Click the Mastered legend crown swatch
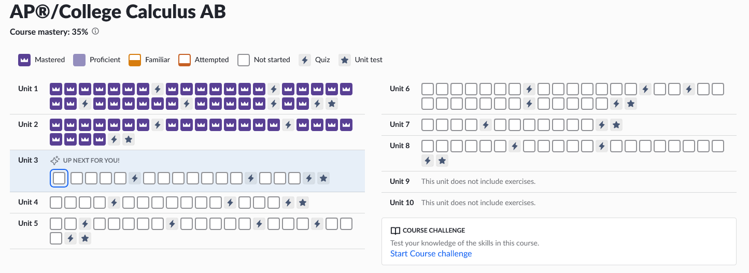This screenshot has height=273, width=749. 24,60
